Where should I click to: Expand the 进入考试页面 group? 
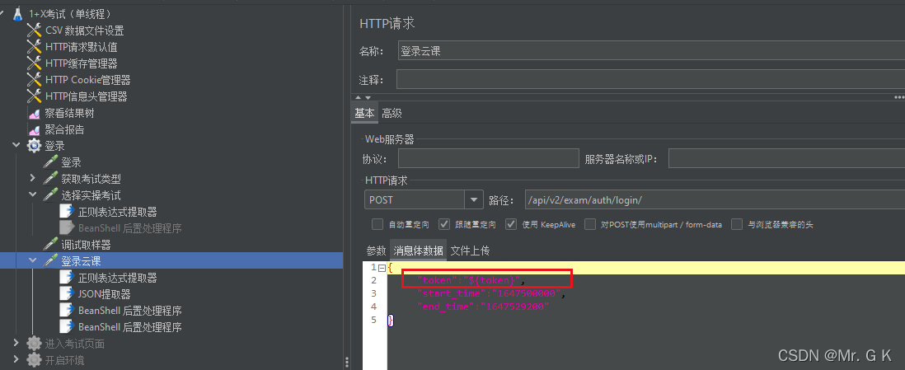[16, 344]
